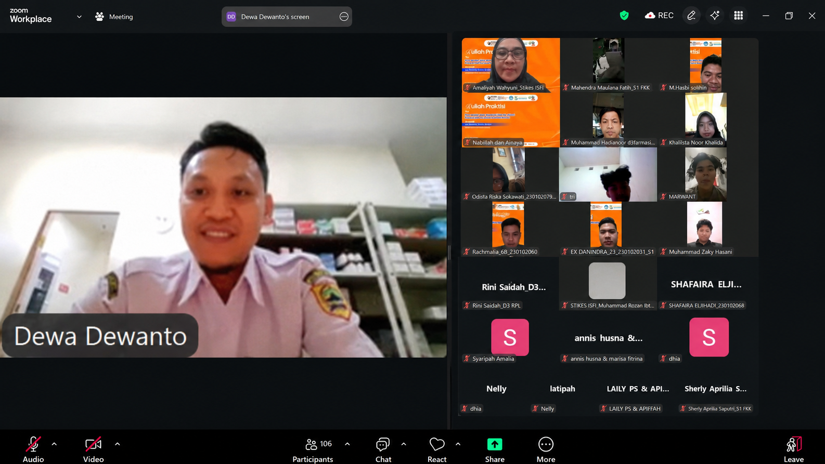Screen dimensions: 825x464
Task: Open the annotation pen tool
Action: point(691,16)
